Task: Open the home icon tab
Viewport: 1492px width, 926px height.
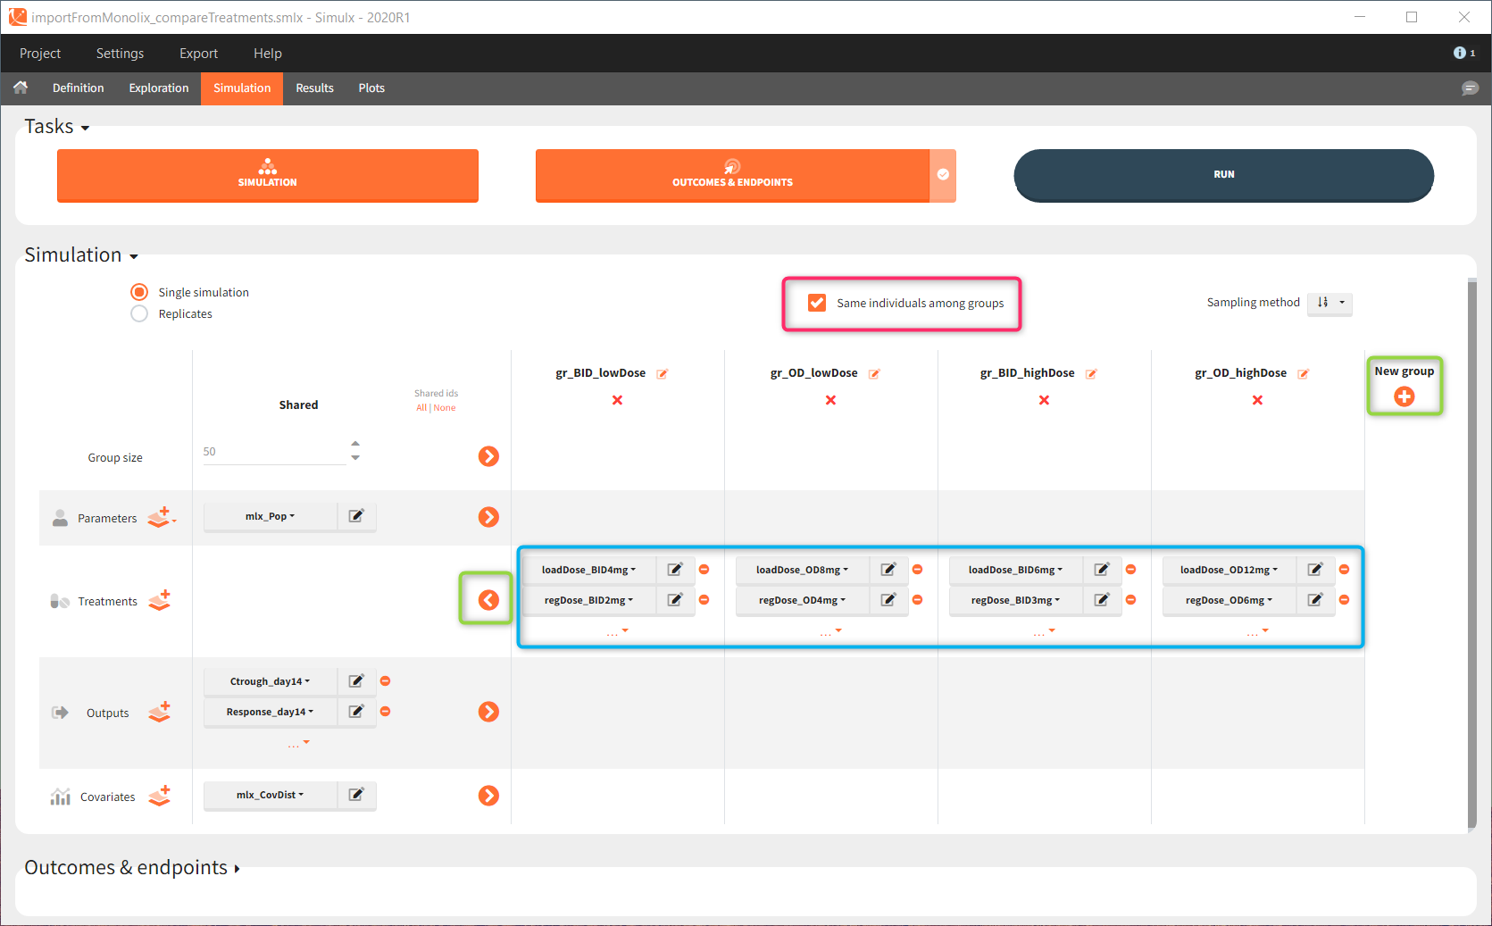Action: (x=21, y=88)
